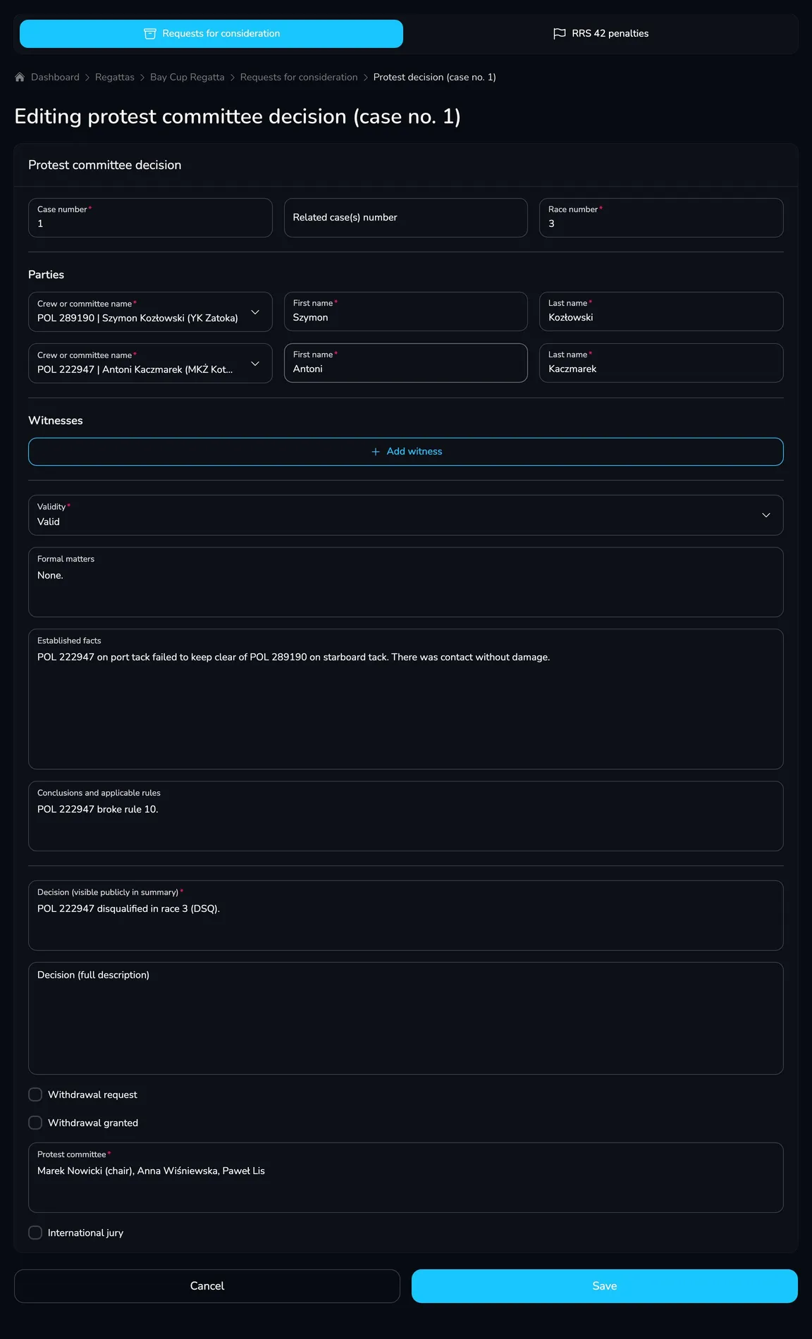
Task: Click the Cancel button
Action: pos(207,1286)
